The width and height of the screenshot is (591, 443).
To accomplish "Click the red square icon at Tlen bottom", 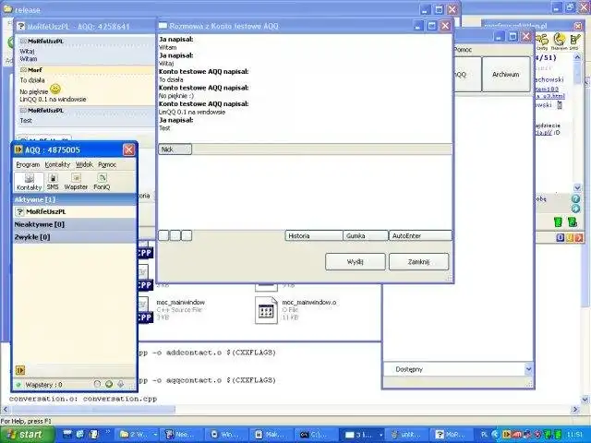I will 579,238.
